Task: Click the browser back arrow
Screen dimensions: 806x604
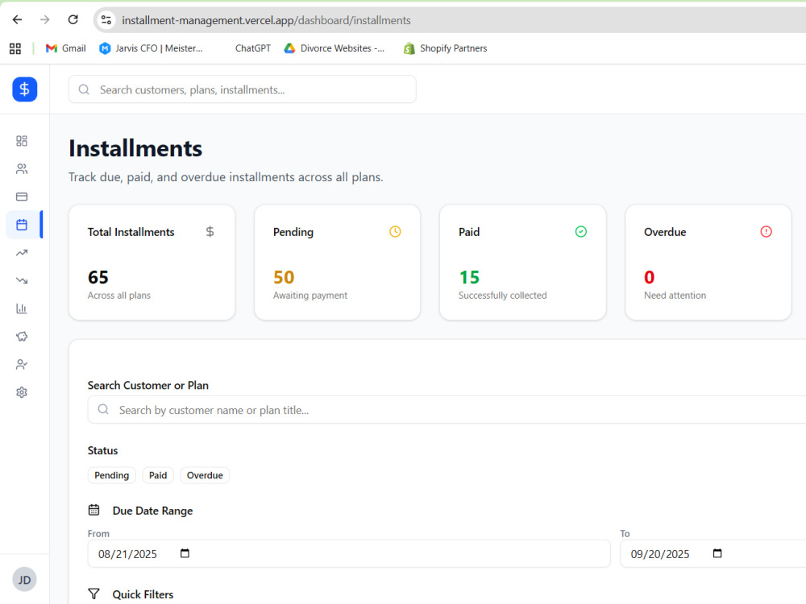Action: pyautogui.click(x=18, y=20)
